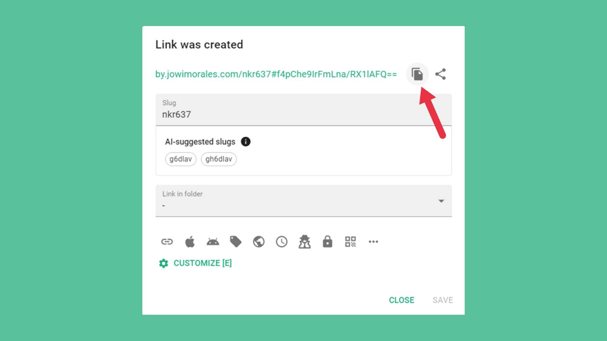Click the tag icon
The width and height of the screenshot is (607, 341).
(x=235, y=241)
